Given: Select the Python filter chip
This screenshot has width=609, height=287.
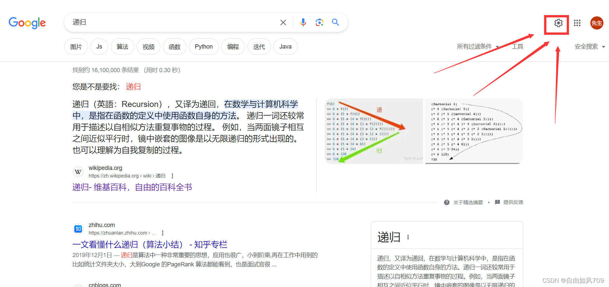Looking at the screenshot, I should coord(204,47).
